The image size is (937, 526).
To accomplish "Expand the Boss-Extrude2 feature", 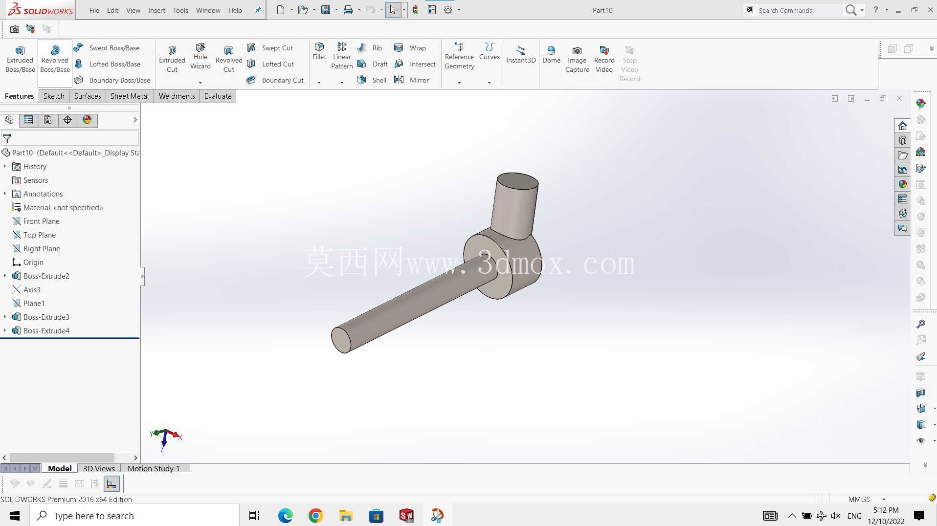I will click(x=5, y=276).
